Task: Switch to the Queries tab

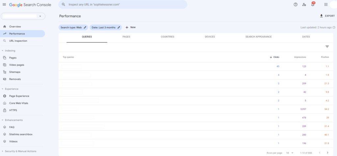Action: 87,37
